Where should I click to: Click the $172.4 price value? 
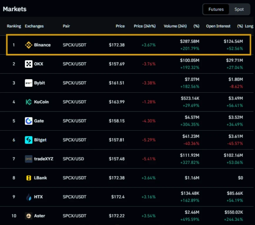click(x=118, y=197)
